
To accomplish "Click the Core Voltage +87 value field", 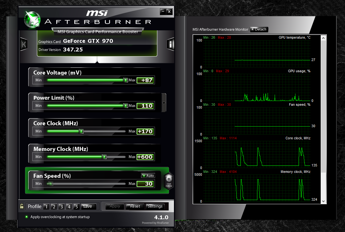I will click(x=145, y=80).
